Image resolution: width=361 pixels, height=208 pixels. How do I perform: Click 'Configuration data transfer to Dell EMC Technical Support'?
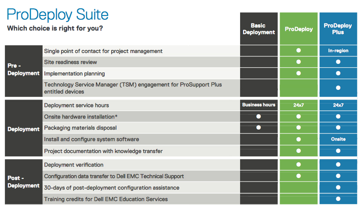(x=114, y=176)
